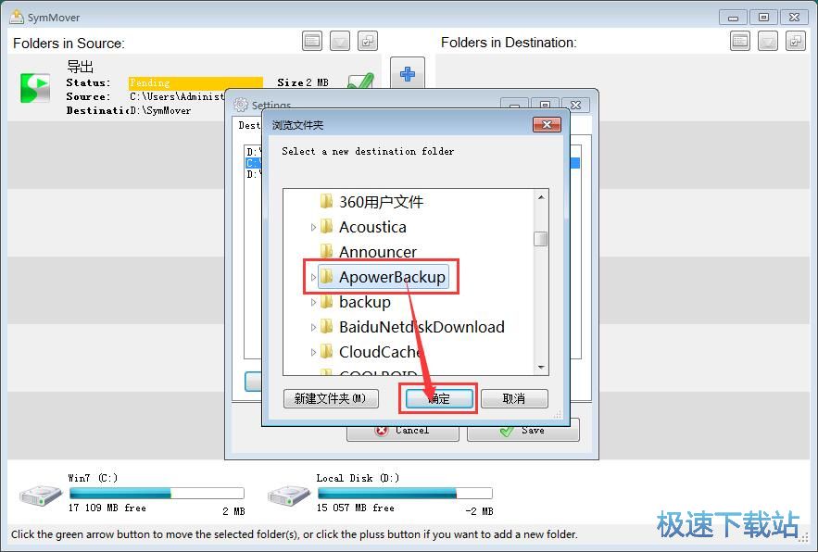Minimize the SymMover main window
This screenshot has height=552, width=818.
(x=733, y=18)
